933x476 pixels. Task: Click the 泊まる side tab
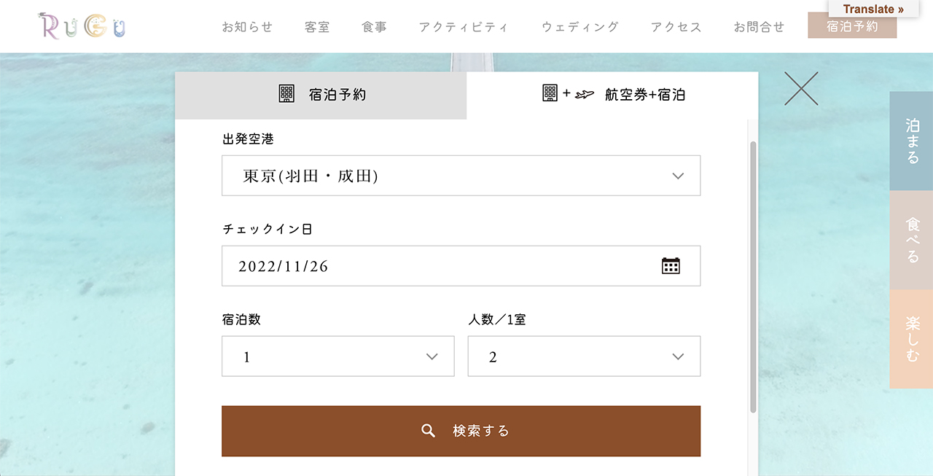pos(911,141)
